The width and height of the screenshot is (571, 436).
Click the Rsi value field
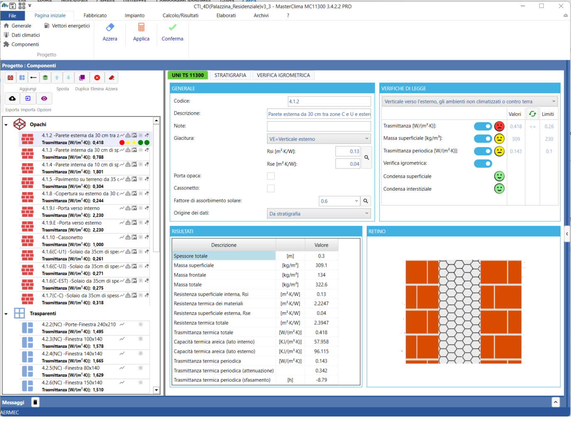click(x=348, y=151)
